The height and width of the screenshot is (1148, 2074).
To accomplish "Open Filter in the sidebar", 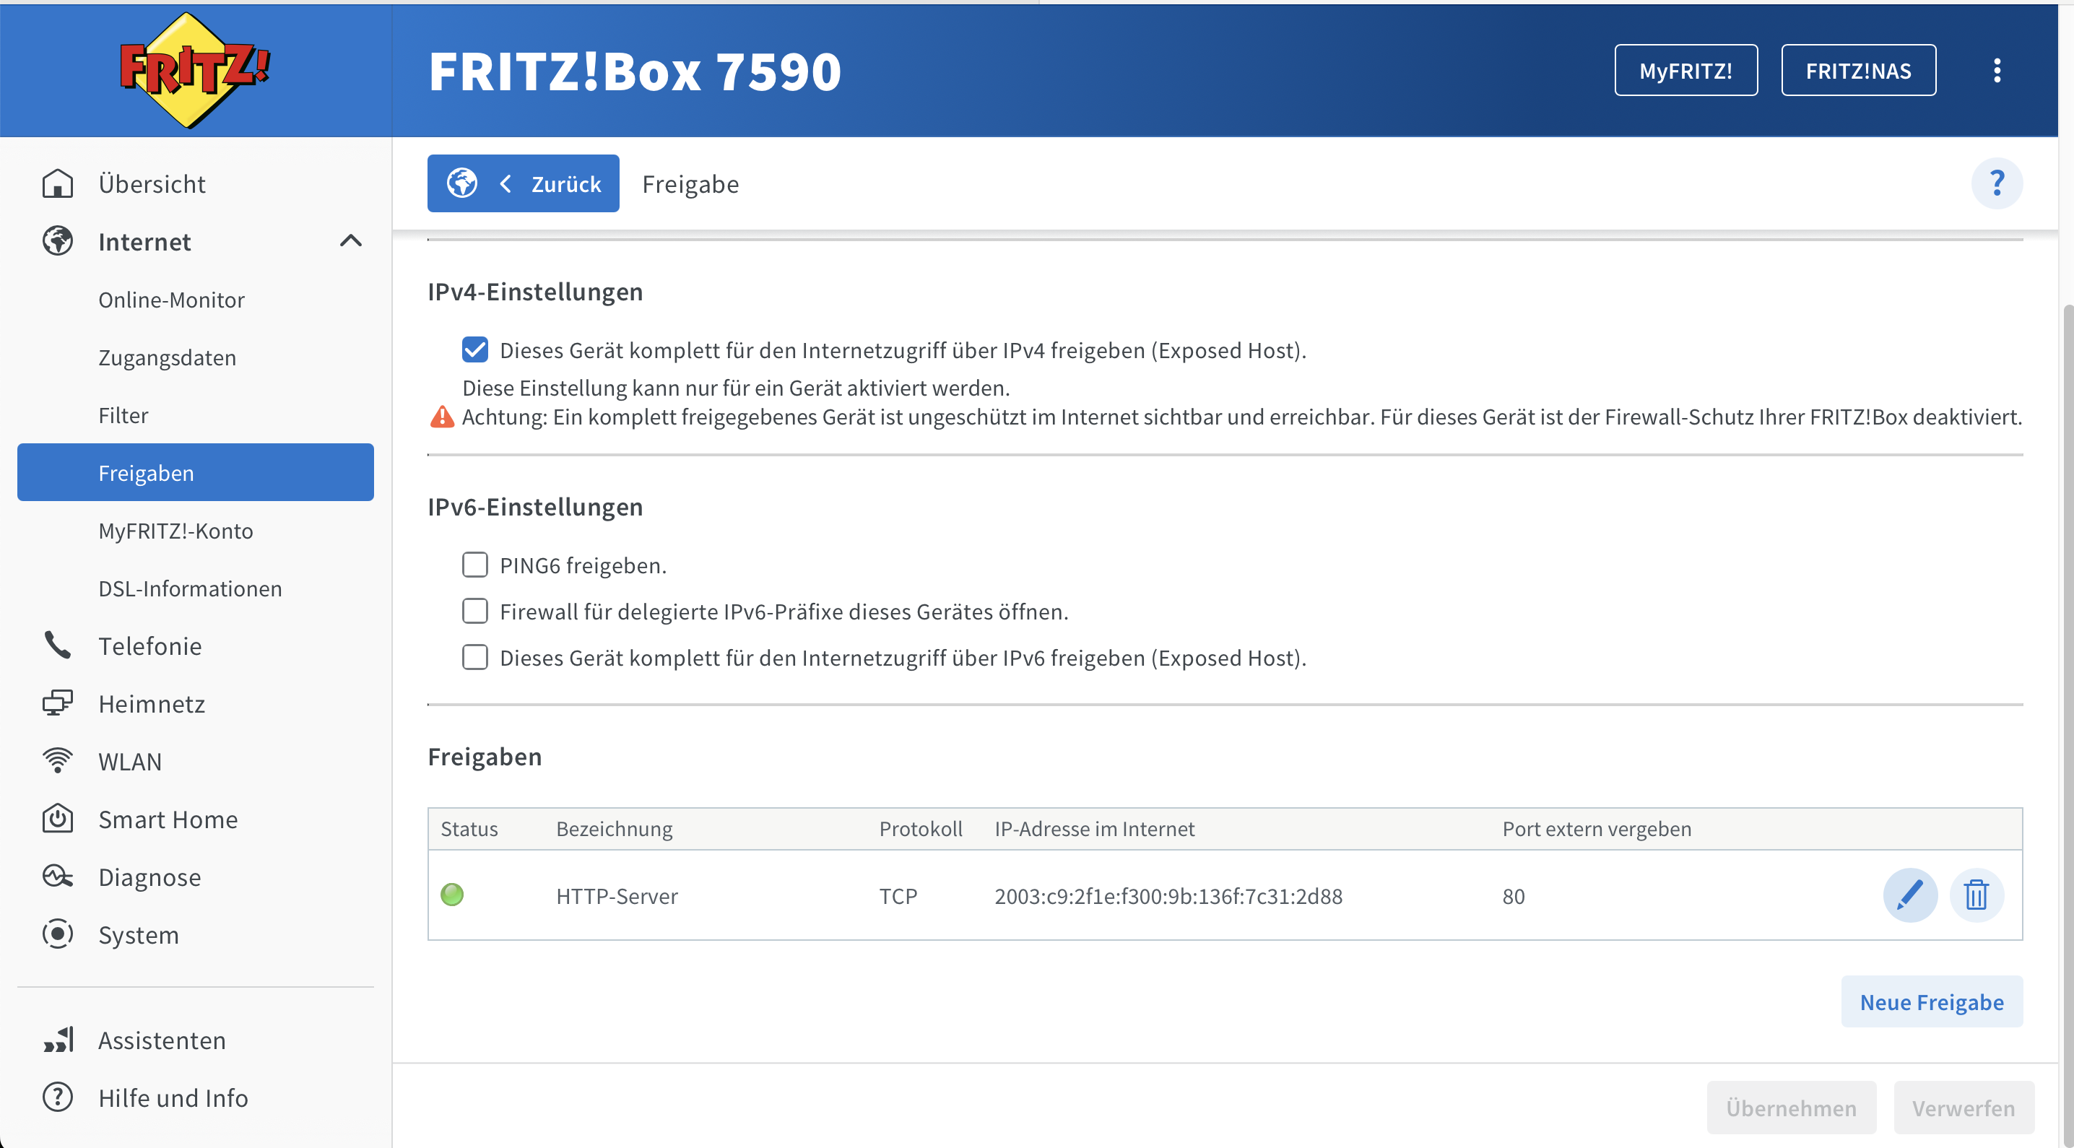I will point(123,415).
